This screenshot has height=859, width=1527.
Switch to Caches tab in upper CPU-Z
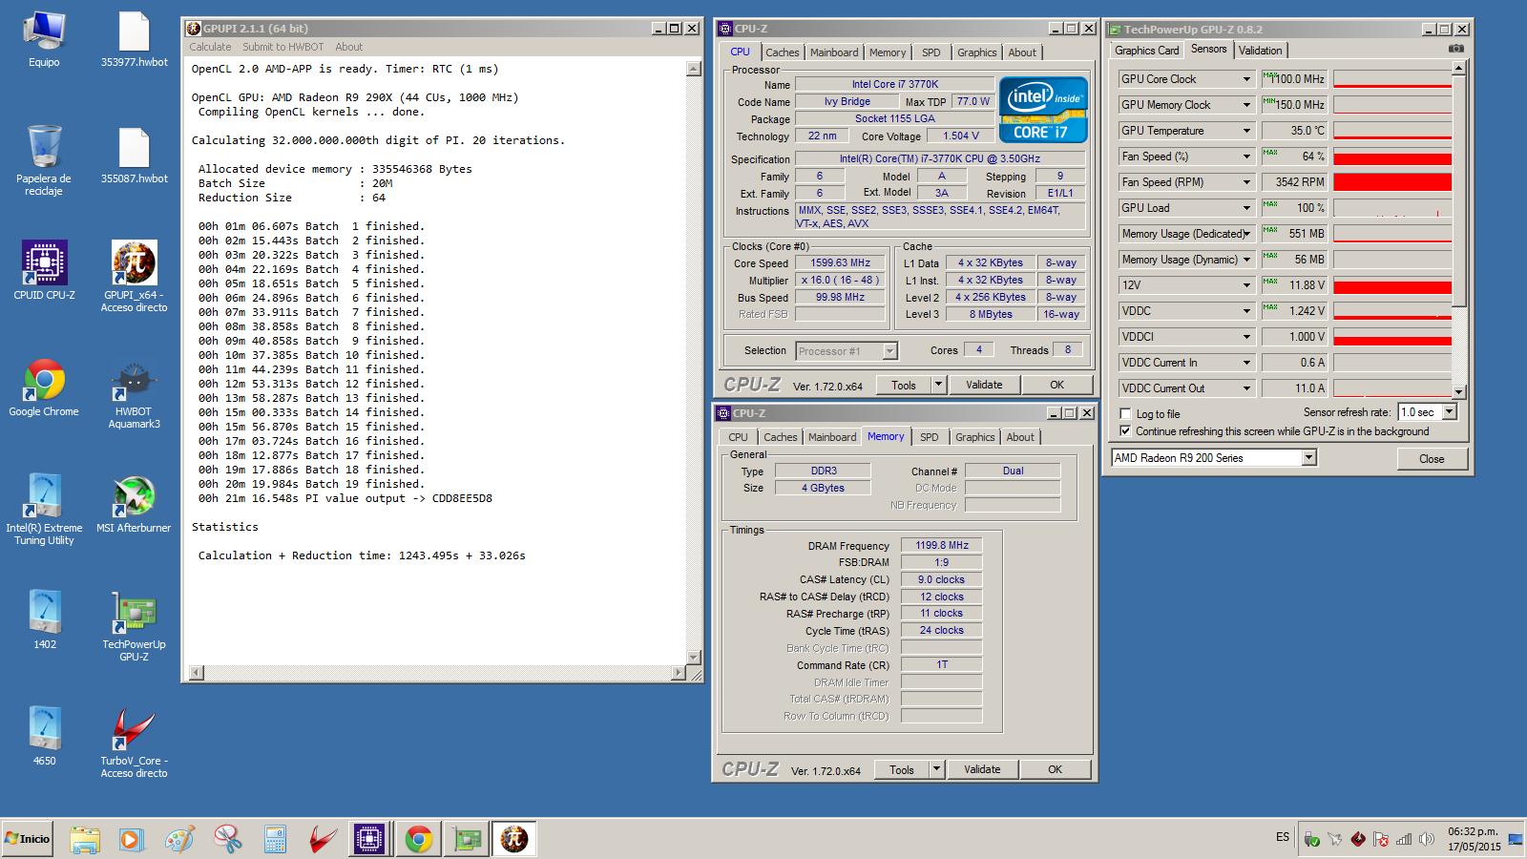783,52
